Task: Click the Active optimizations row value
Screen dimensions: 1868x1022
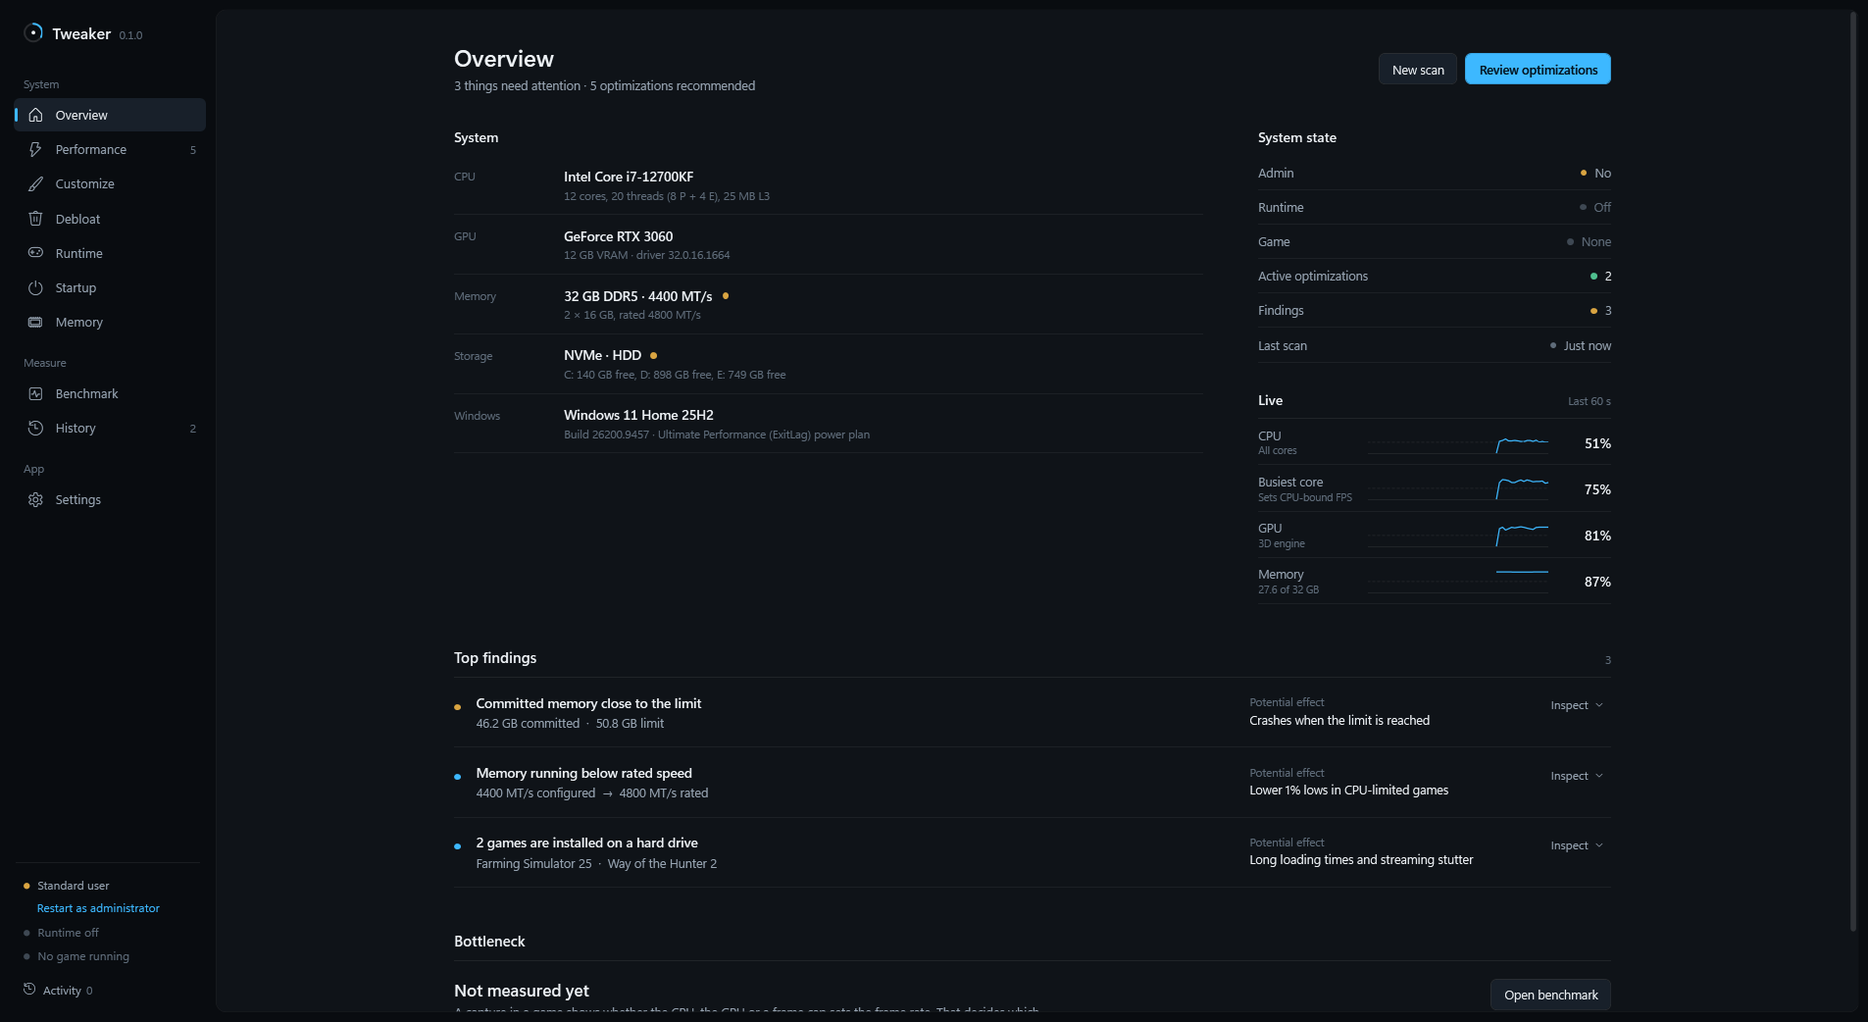Action: tap(1601, 276)
